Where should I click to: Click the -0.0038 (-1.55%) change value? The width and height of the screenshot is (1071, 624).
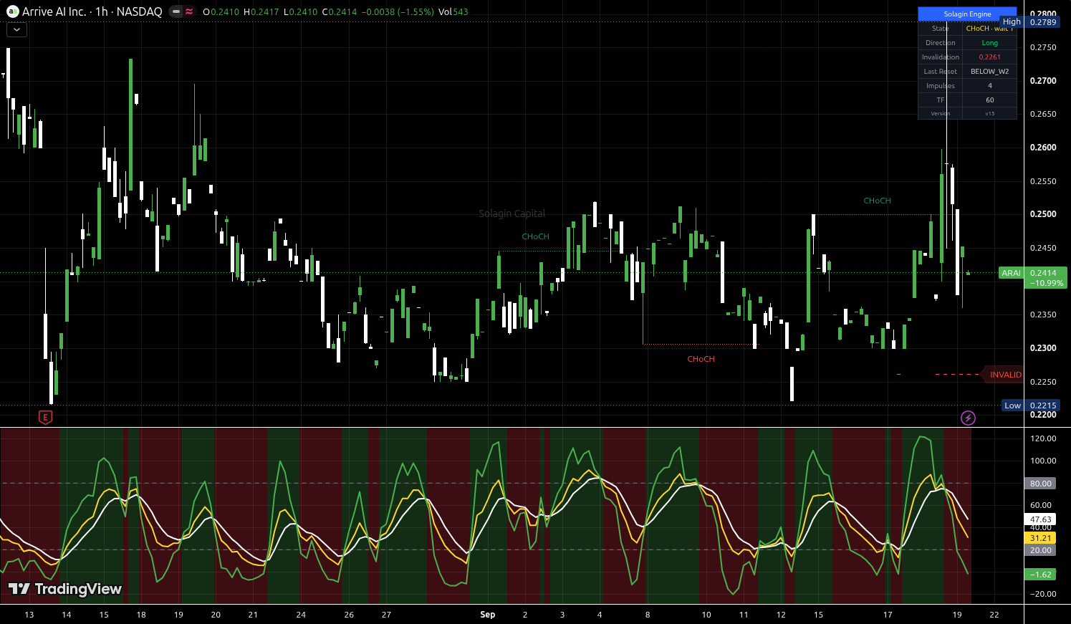tap(396, 12)
